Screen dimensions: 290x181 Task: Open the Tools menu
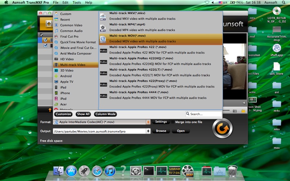point(76,3)
